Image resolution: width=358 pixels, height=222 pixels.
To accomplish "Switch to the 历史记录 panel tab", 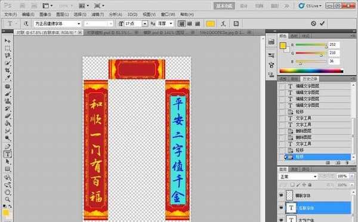I will click(x=310, y=79).
